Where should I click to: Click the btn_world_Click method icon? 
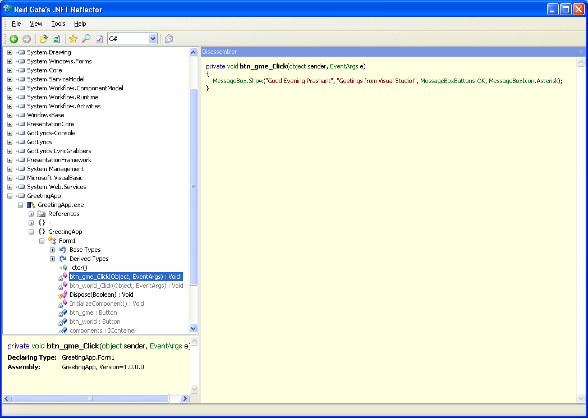63,286
